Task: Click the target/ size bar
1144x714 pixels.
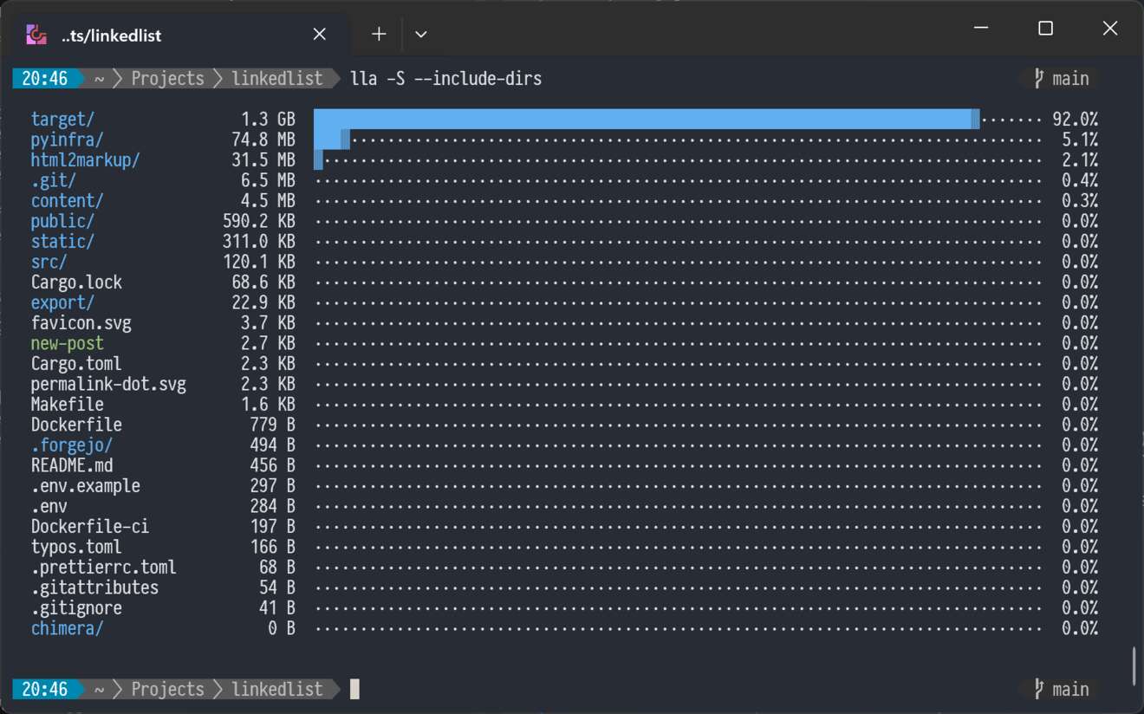Action: [x=647, y=120]
